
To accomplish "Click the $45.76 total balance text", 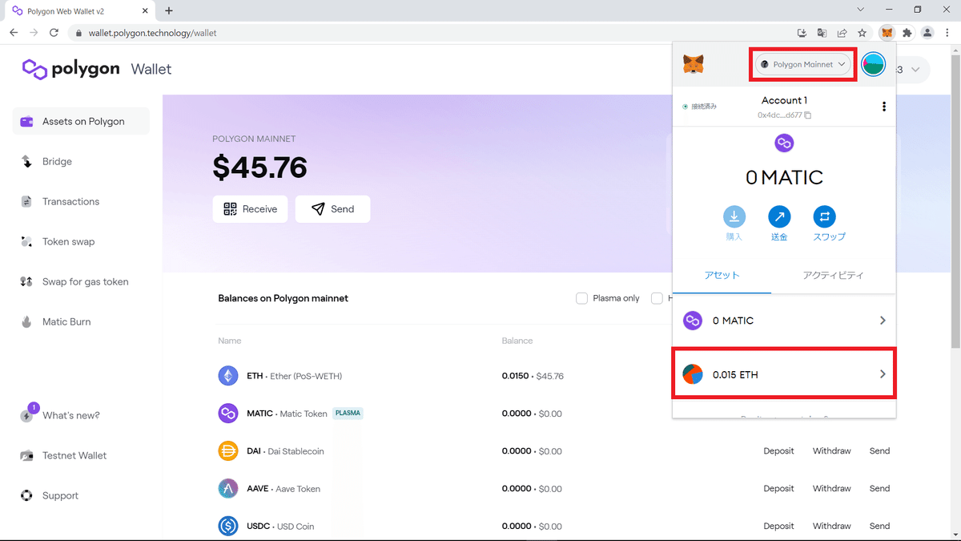I will pos(260,168).
